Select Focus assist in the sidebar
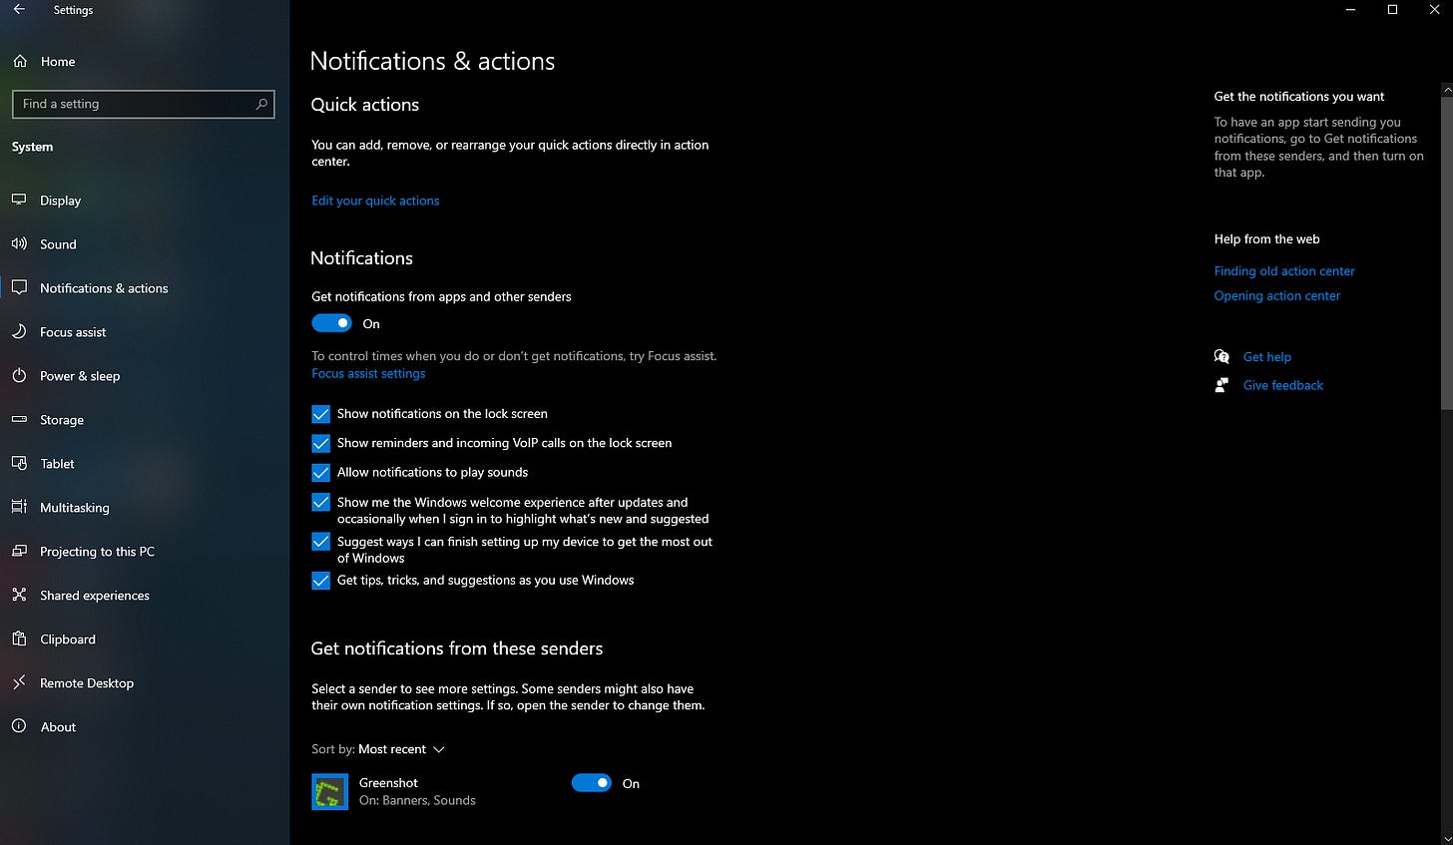Image resolution: width=1453 pixels, height=845 pixels. (x=145, y=331)
